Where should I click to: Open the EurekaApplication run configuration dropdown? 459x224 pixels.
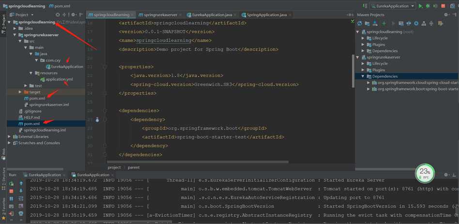[x=393, y=6]
